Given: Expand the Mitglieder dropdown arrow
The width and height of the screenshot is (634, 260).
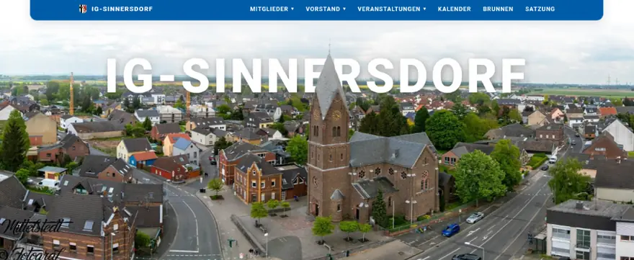Looking at the screenshot, I should [293, 9].
